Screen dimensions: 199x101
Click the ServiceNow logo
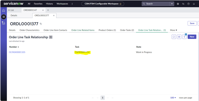click(13, 4)
